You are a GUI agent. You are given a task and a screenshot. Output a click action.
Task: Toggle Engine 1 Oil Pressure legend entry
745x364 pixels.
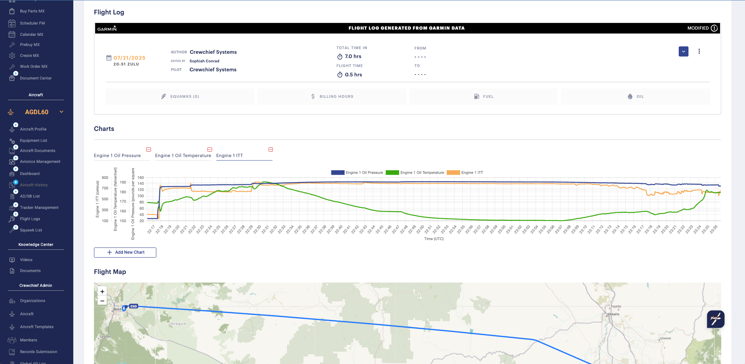357,173
